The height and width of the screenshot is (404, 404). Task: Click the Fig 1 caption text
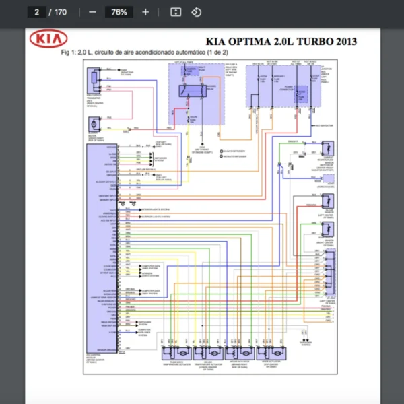coord(144,52)
